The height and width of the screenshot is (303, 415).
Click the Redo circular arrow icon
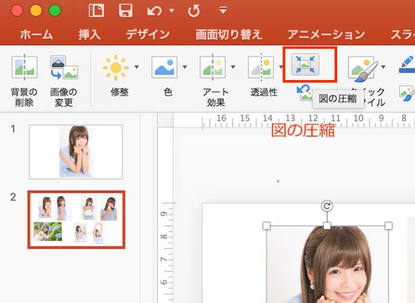194,11
